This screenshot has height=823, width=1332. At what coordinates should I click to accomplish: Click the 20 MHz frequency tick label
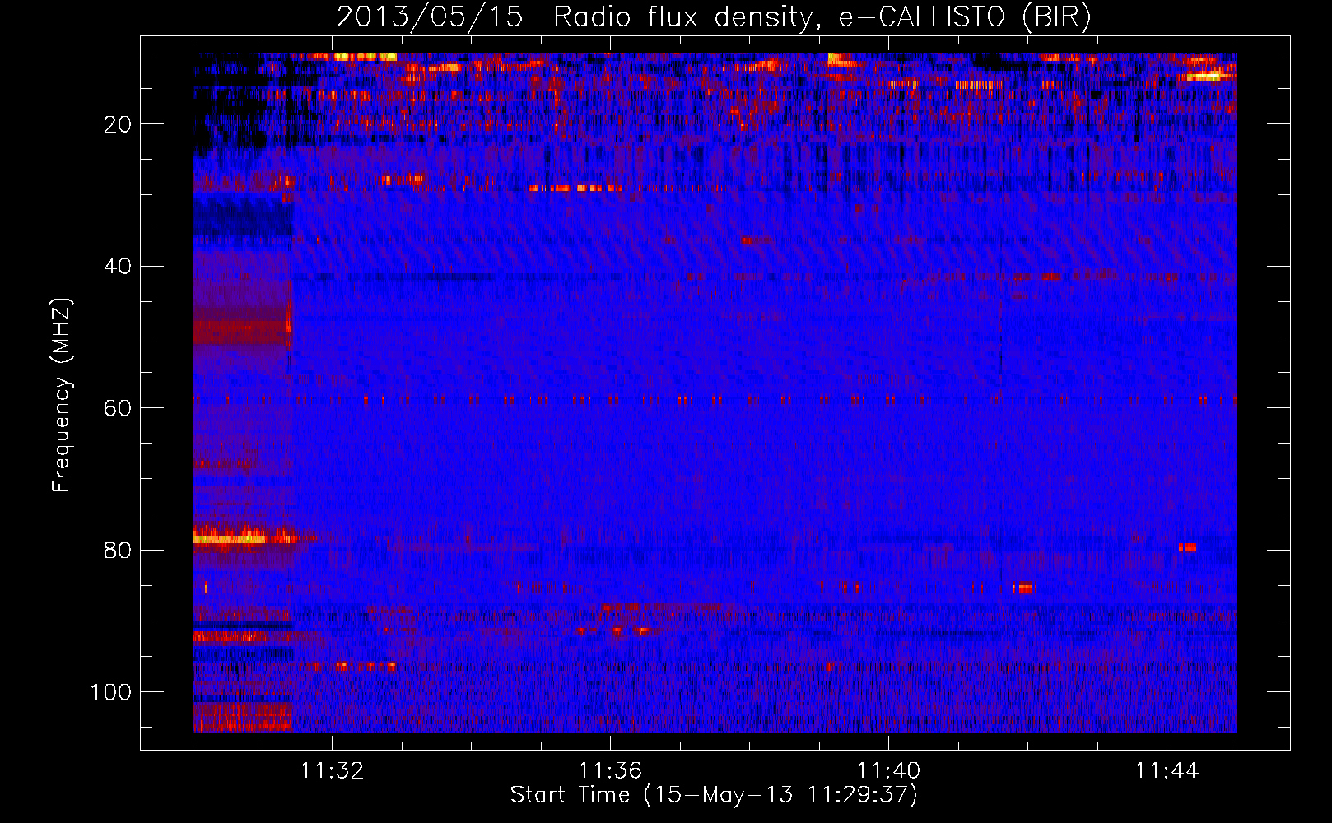click(x=118, y=124)
